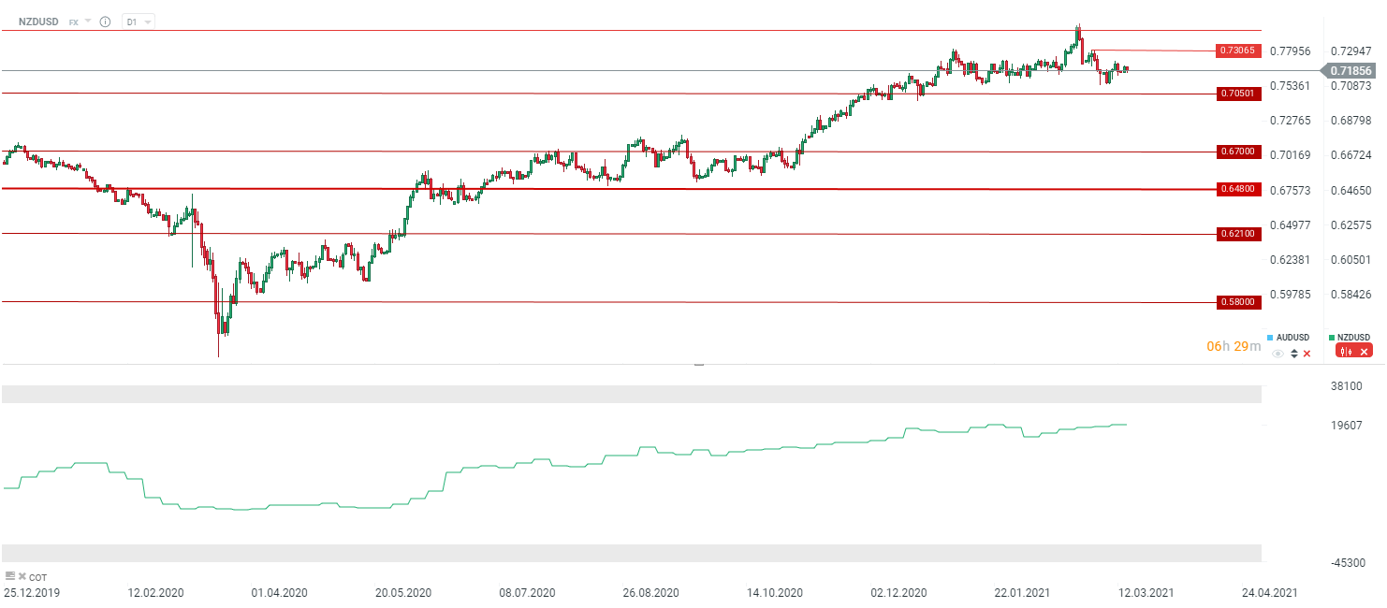Click the AUDUSD blue color swatch
Screen dimensions: 1387x608
coord(1270,337)
